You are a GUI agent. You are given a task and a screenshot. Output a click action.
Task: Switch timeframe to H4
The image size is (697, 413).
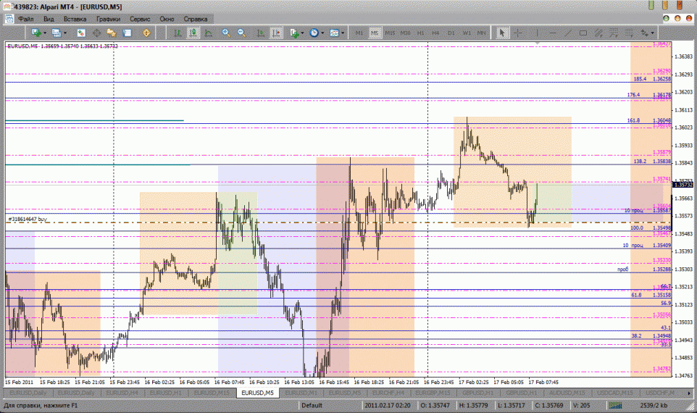click(435, 33)
